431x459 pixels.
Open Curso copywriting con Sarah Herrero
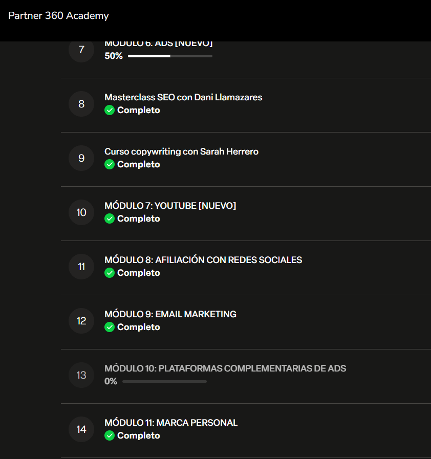182,151
